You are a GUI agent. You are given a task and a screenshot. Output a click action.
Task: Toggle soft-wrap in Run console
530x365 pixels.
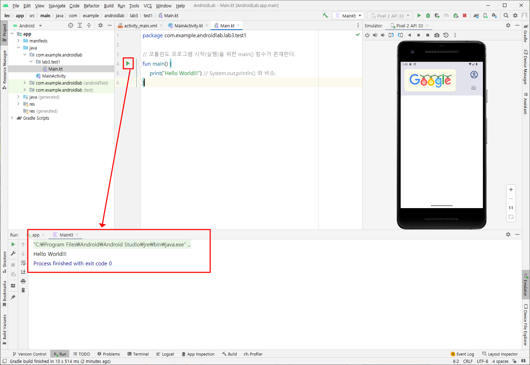(23, 263)
